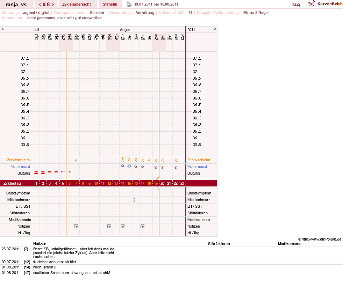Click the left Zervixschleim row label

click(18, 160)
